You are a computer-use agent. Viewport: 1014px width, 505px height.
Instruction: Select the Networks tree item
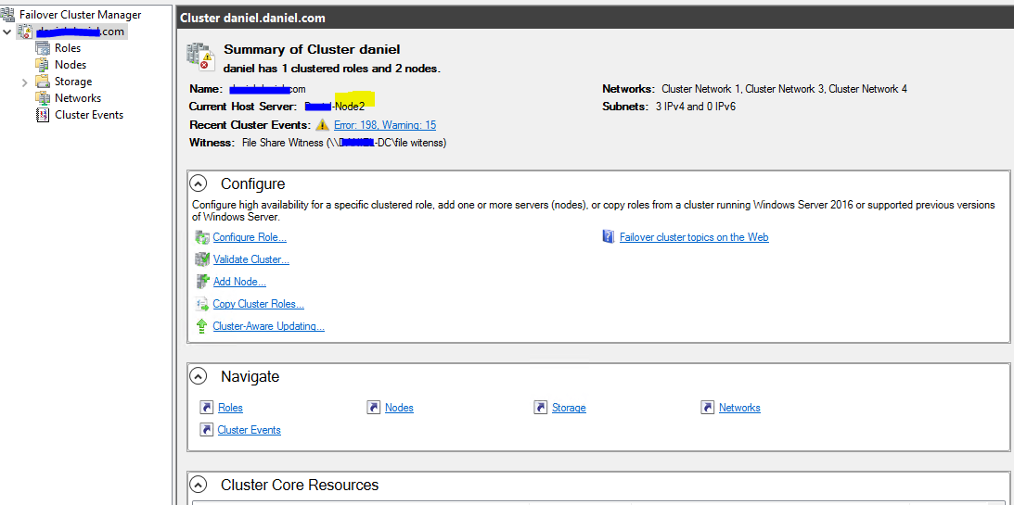tap(78, 98)
